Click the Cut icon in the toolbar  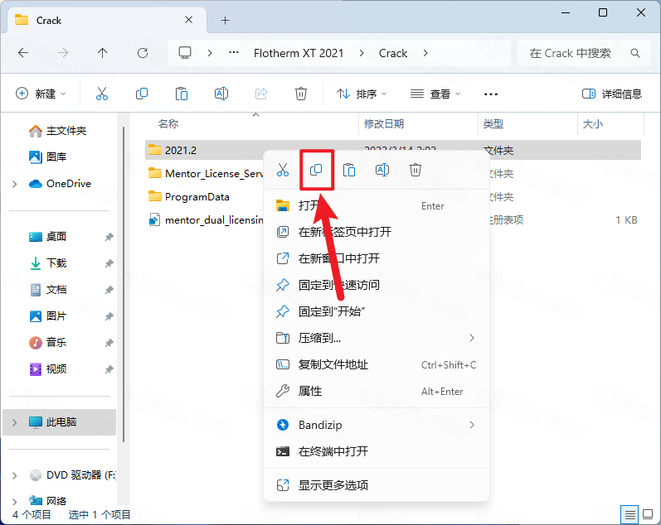tap(101, 94)
